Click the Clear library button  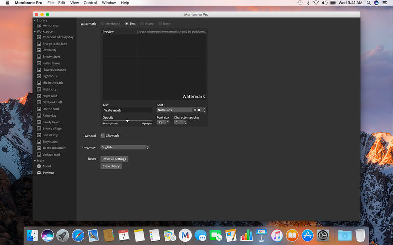[111, 166]
